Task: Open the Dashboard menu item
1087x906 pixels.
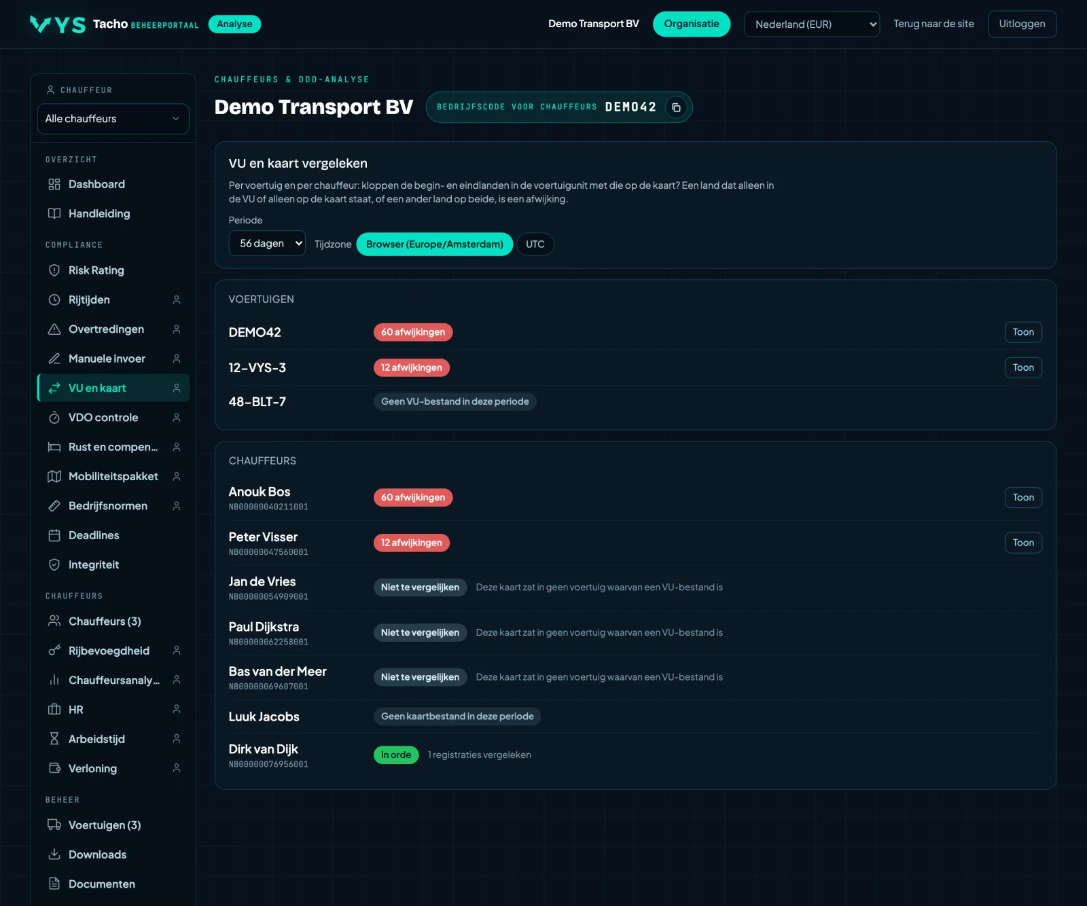Action: click(113, 184)
